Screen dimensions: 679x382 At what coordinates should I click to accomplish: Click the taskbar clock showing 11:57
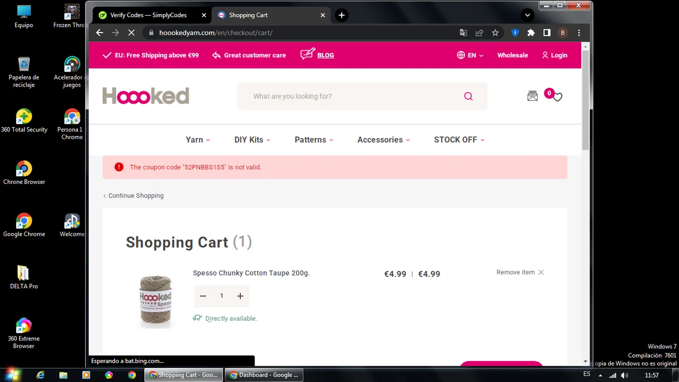tap(652, 375)
